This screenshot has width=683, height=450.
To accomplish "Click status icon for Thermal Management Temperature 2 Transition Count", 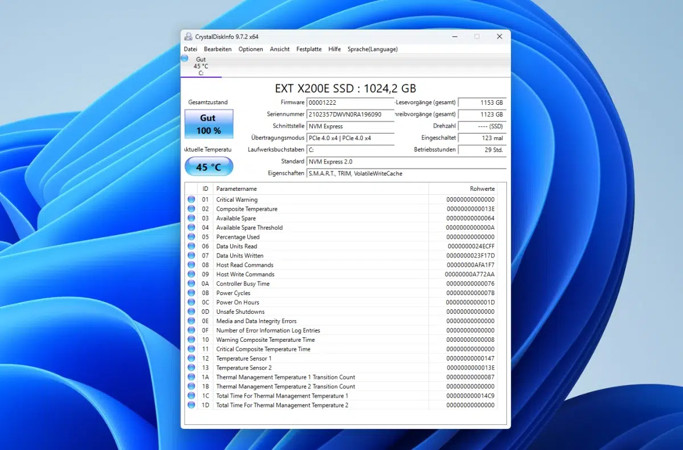I will (x=191, y=386).
